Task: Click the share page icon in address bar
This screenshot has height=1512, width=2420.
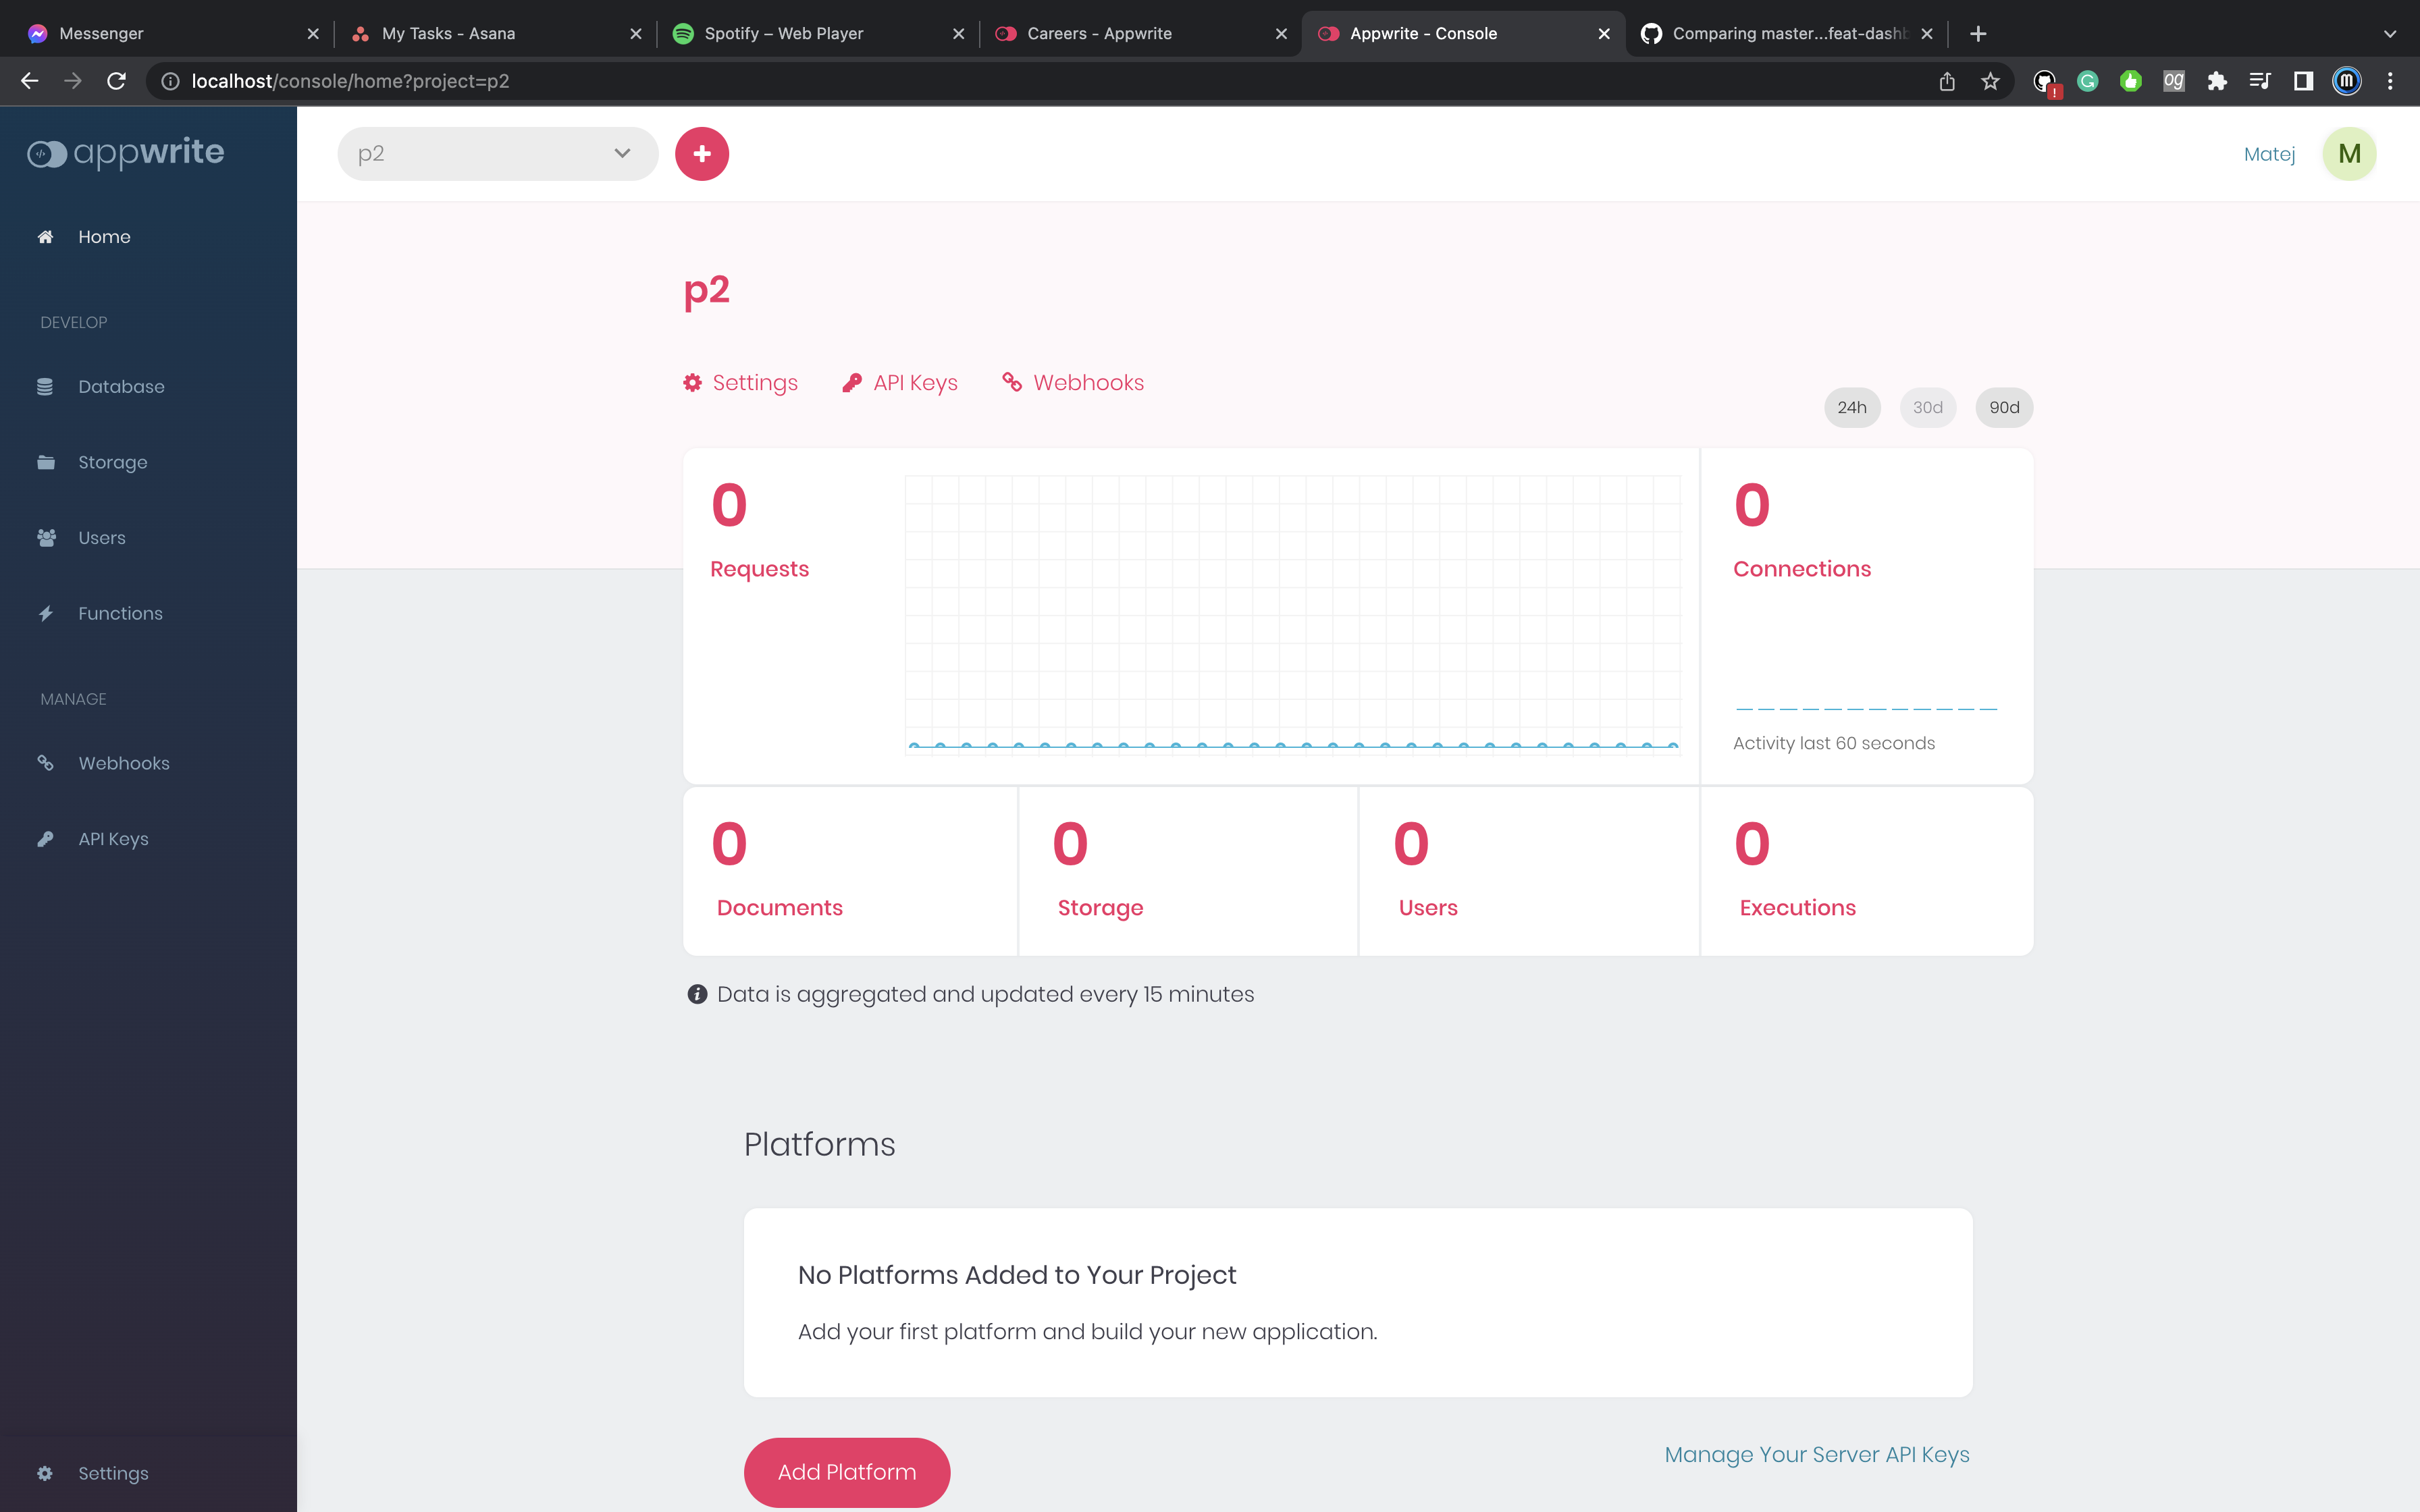Action: [x=1947, y=82]
